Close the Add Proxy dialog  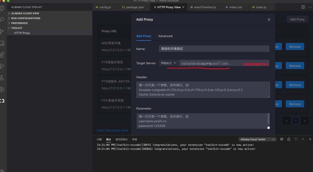point(269,19)
